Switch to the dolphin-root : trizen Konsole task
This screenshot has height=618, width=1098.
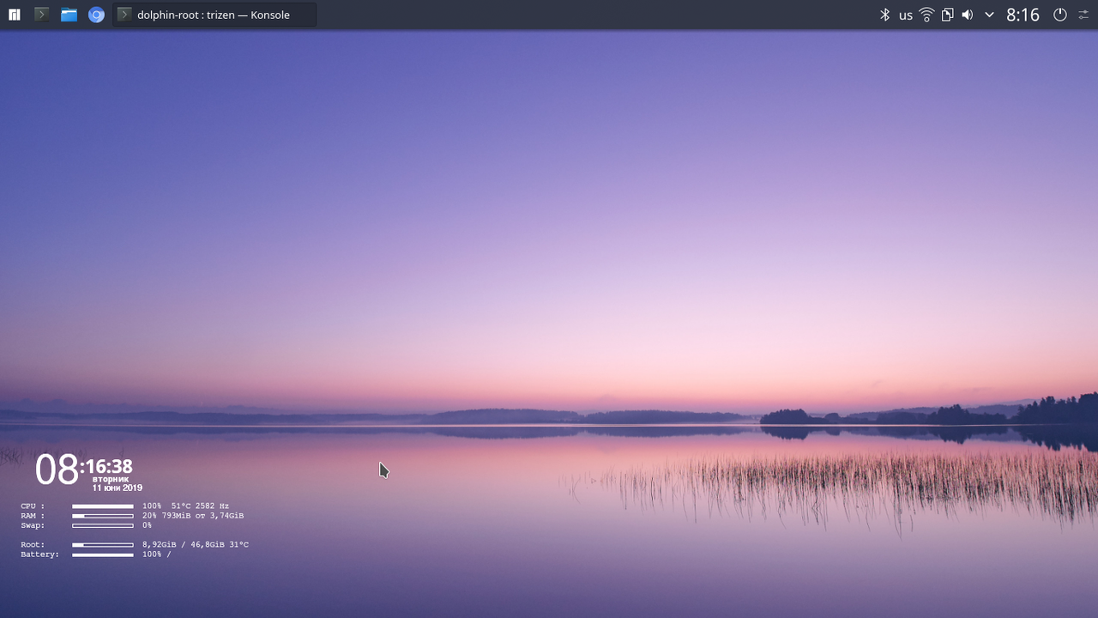point(214,15)
